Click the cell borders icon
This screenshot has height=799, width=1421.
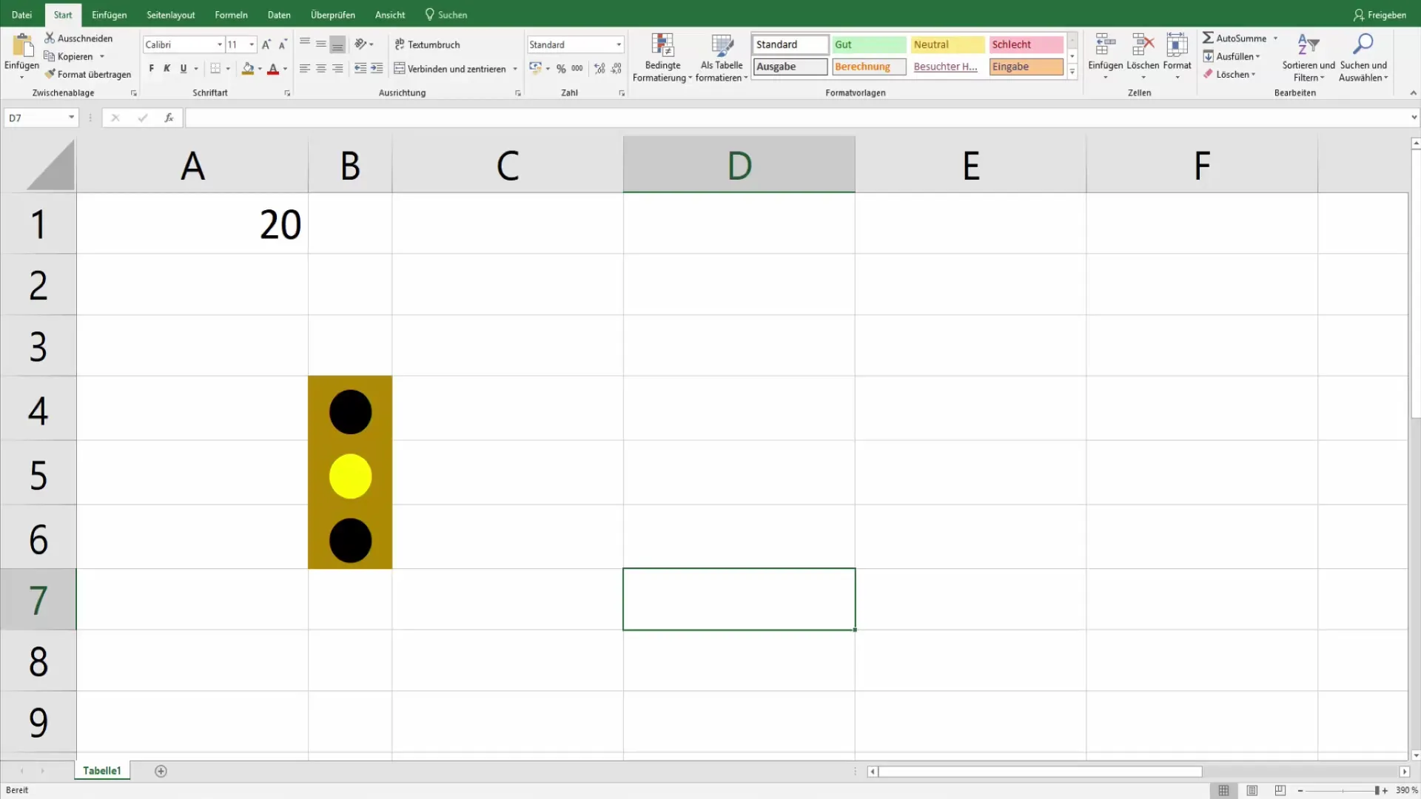point(215,68)
